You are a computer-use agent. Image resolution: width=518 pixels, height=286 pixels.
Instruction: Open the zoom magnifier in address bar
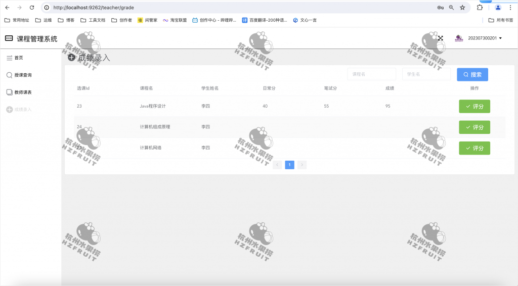point(451,7)
